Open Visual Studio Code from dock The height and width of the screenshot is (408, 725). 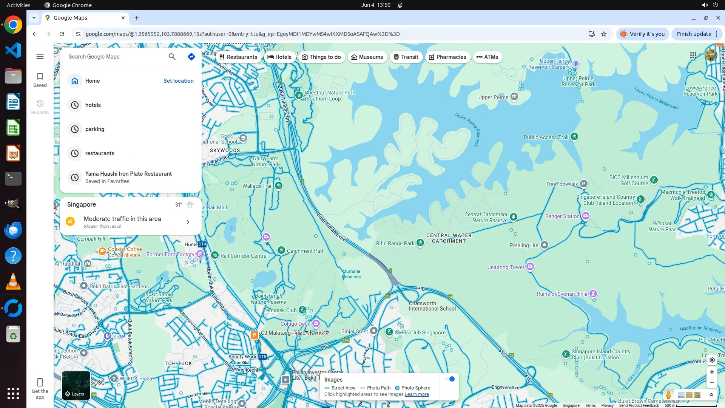pos(13,50)
